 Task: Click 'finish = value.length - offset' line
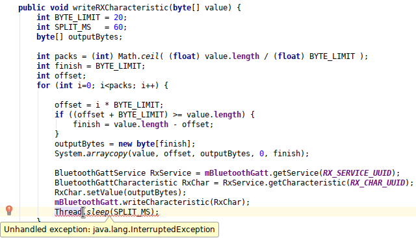[x=143, y=125]
